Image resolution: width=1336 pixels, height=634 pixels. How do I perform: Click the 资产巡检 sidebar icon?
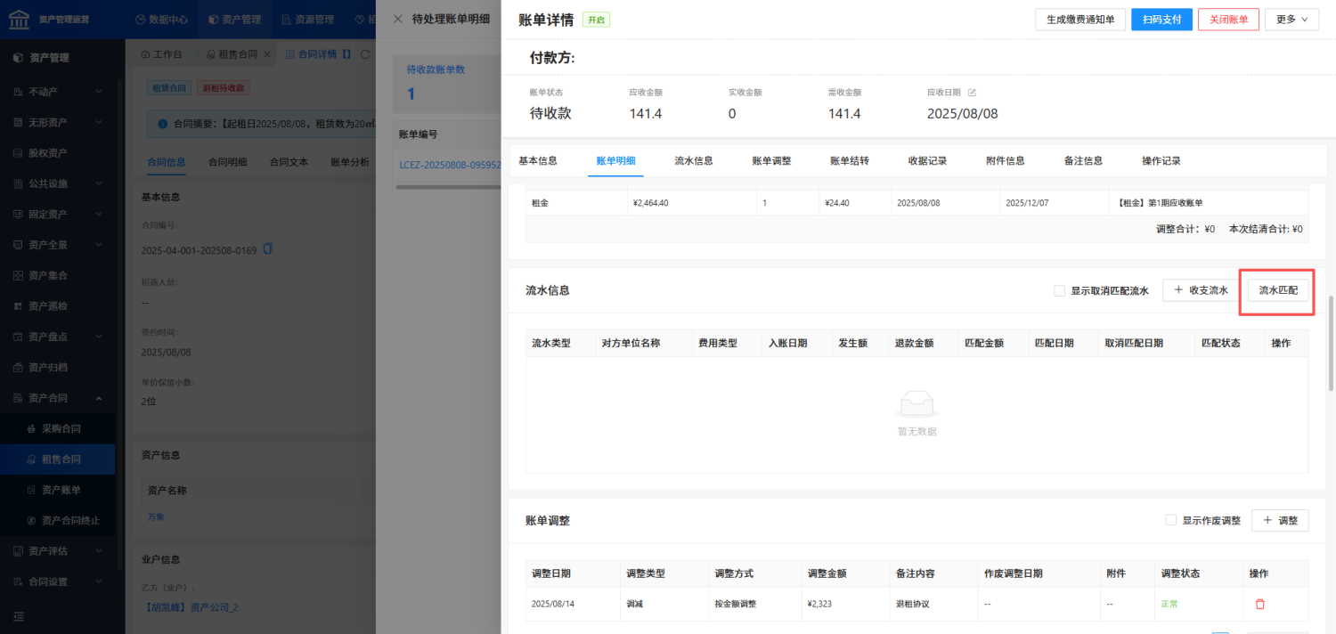(18, 306)
